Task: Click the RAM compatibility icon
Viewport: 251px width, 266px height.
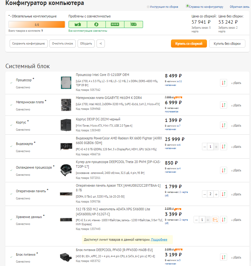Action: 115,25
